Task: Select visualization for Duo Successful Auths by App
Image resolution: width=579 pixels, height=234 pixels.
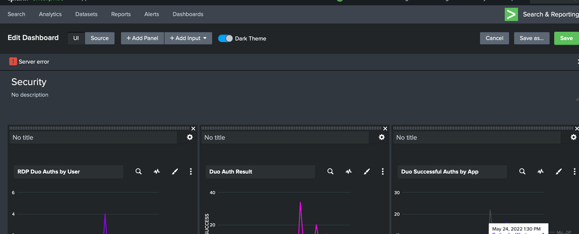Action: 541,171
